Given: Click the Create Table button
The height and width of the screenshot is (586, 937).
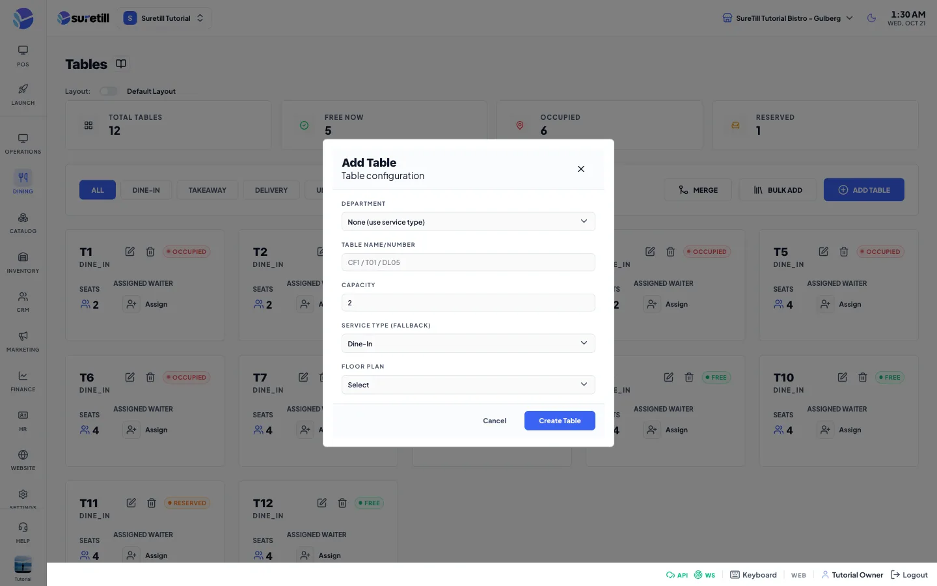Looking at the screenshot, I should (x=560, y=421).
